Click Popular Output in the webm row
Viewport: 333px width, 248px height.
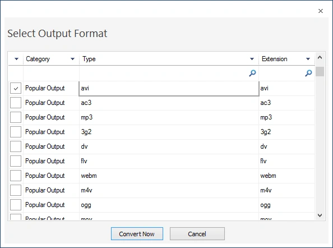[45, 176]
